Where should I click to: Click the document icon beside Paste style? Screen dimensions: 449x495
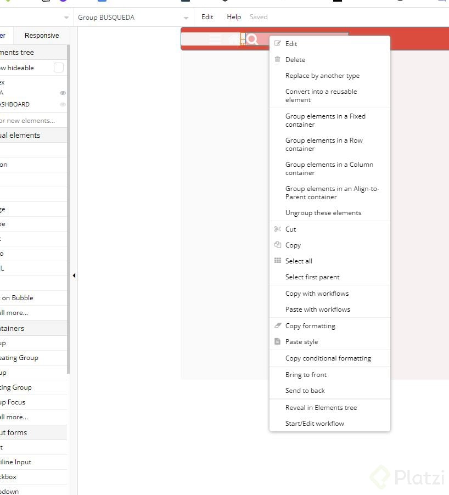(x=278, y=341)
